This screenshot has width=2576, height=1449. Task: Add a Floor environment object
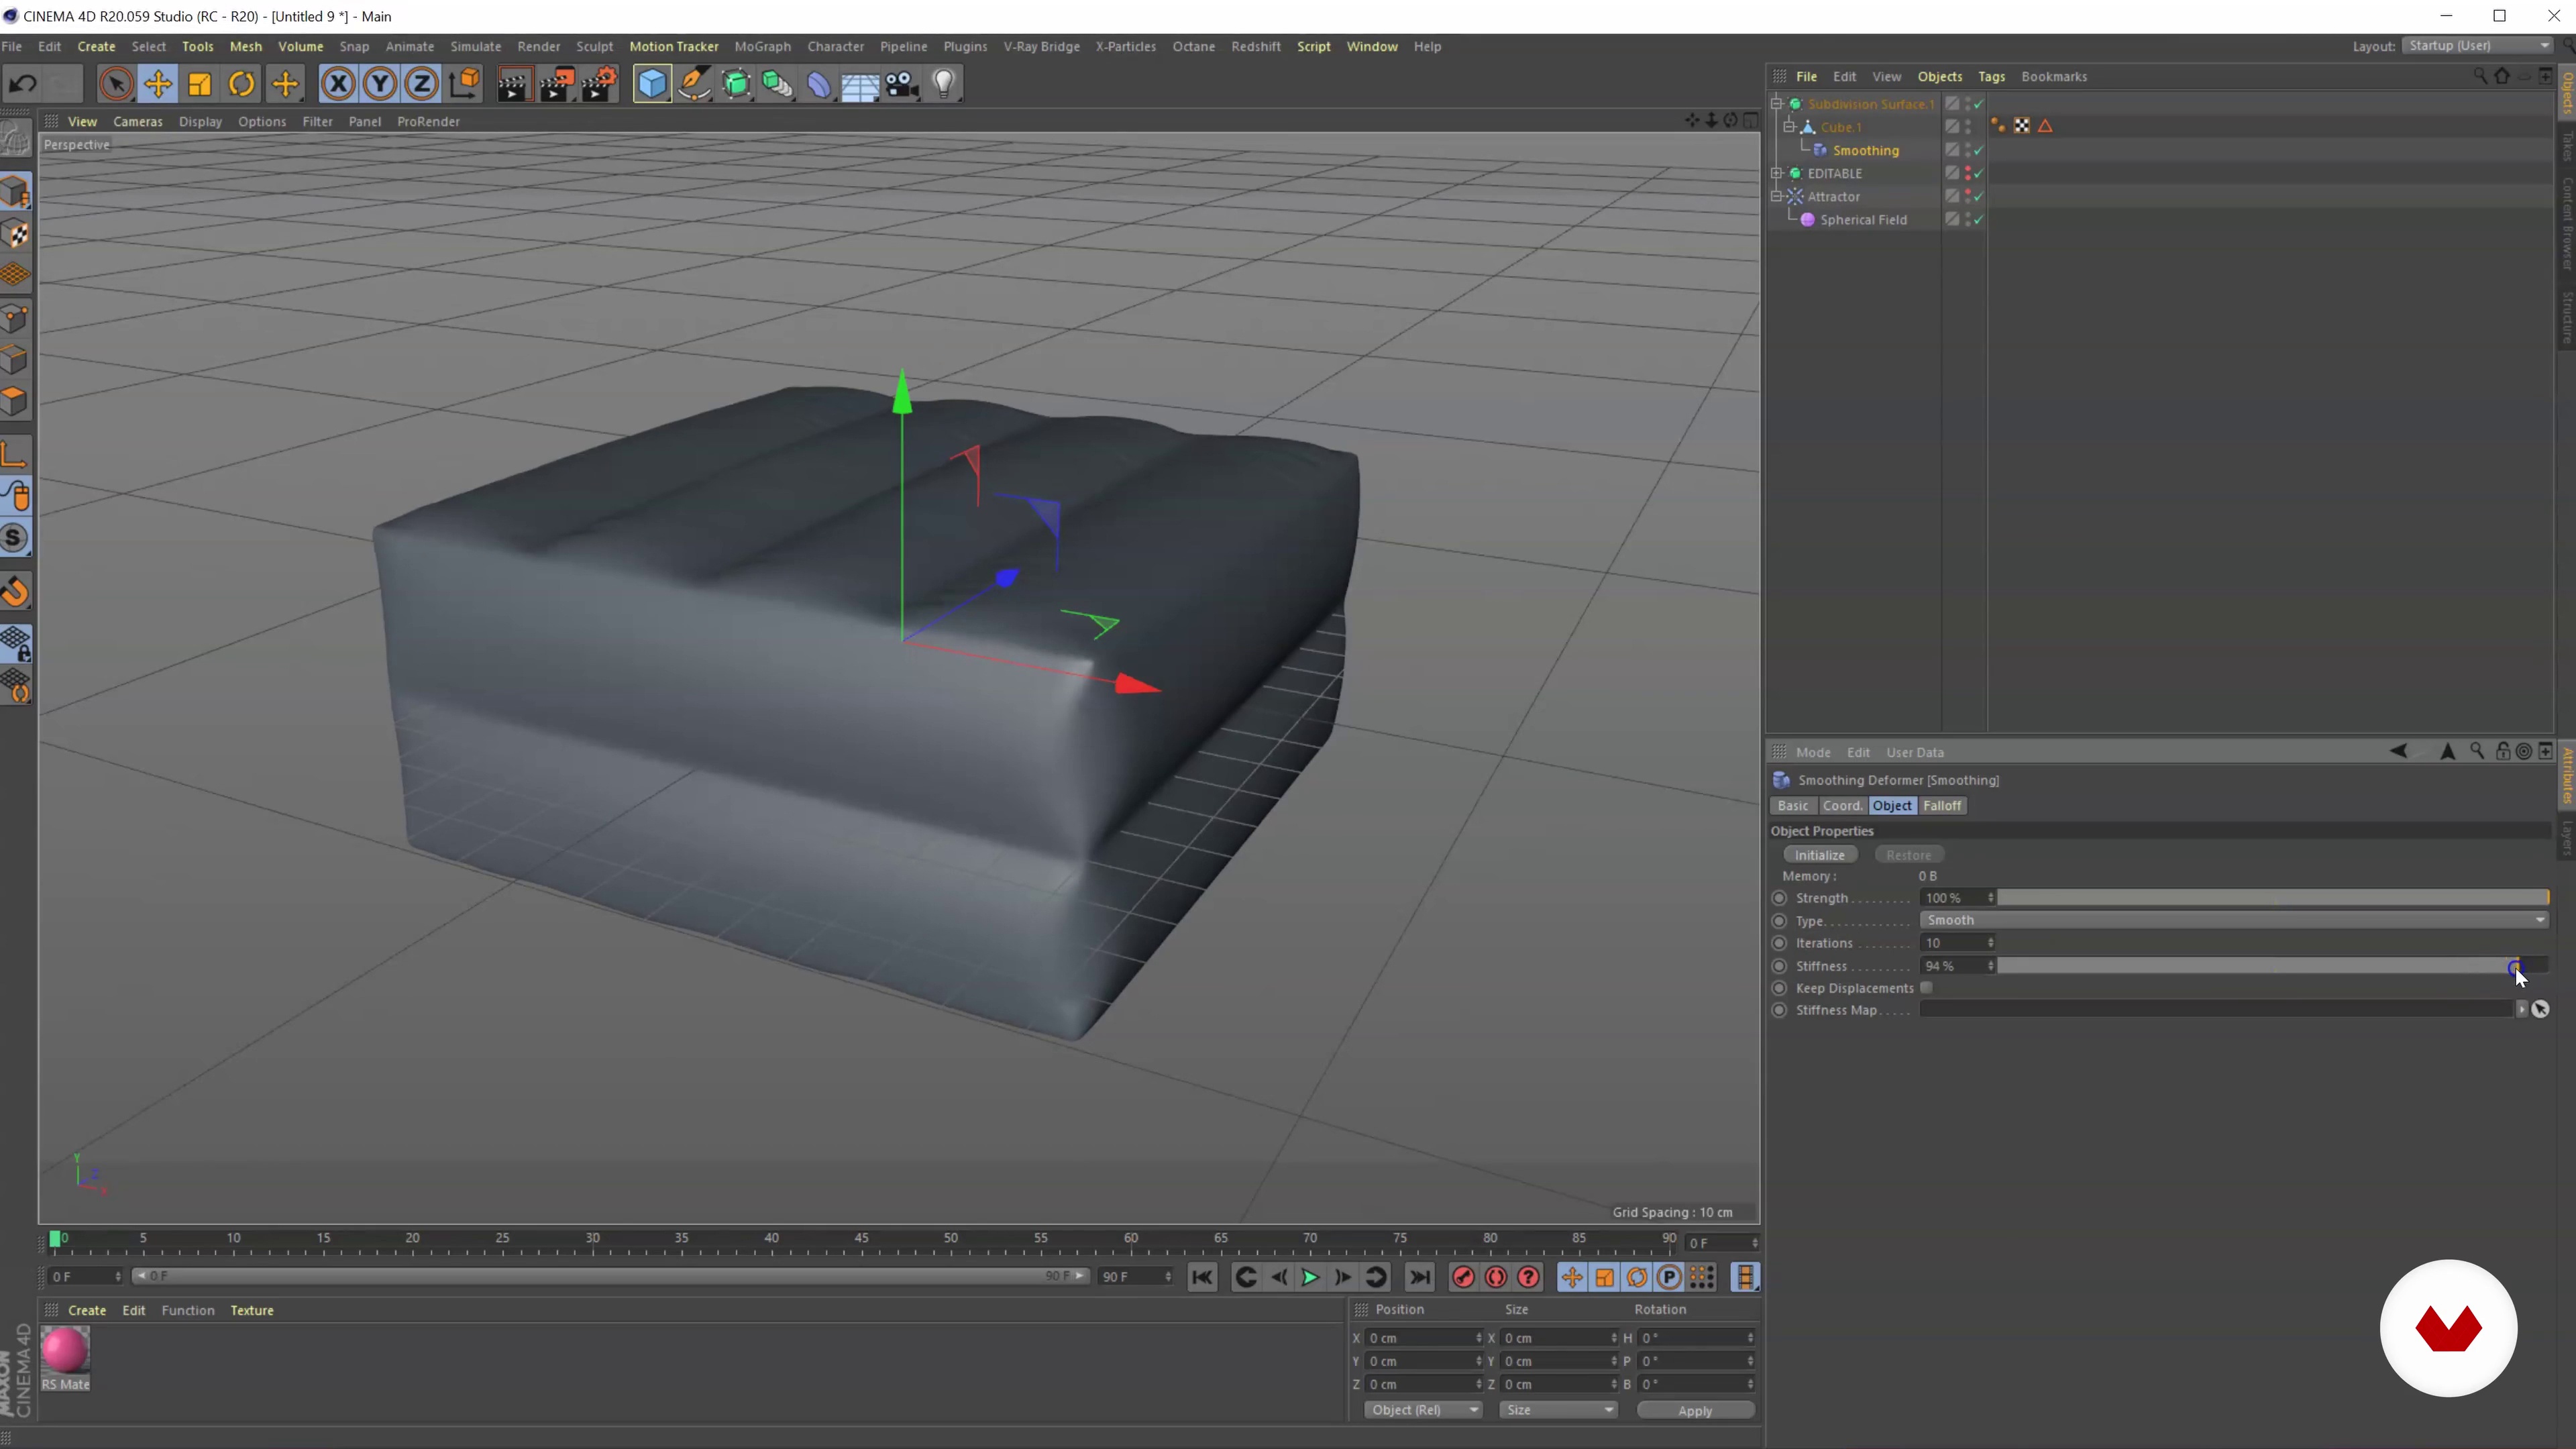(860, 84)
